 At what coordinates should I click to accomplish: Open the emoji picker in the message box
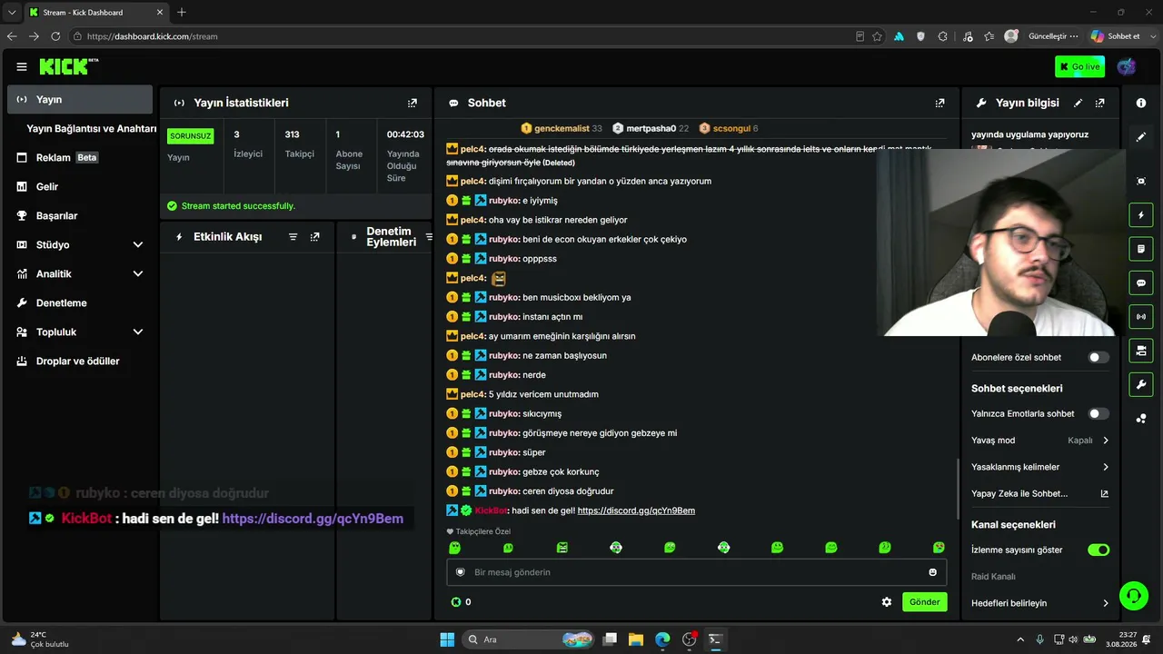click(932, 572)
